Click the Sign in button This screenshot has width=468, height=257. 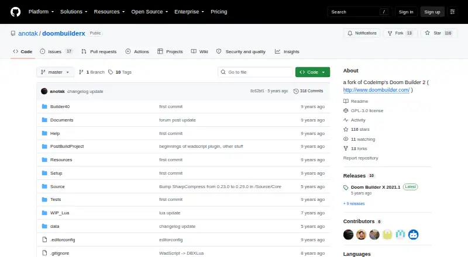pyautogui.click(x=406, y=12)
